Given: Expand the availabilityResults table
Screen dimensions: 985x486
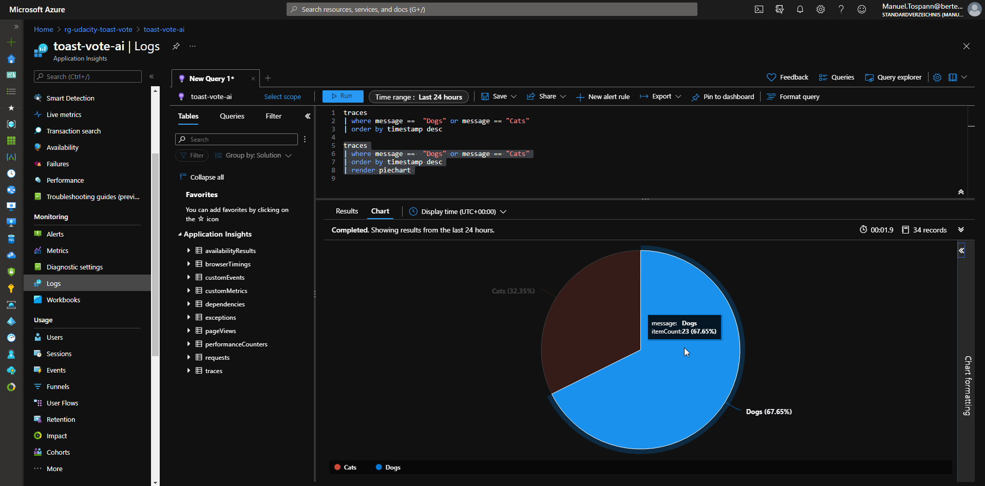Looking at the screenshot, I should (188, 250).
